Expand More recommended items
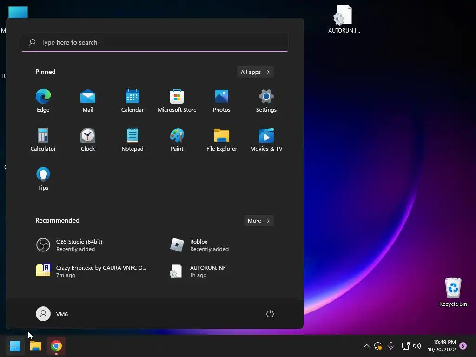The width and height of the screenshot is (476, 357). click(x=258, y=221)
